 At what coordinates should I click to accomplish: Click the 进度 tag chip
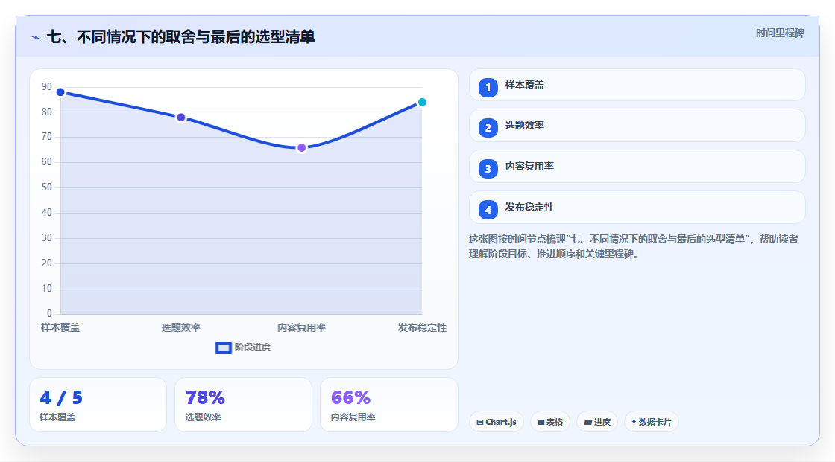click(x=597, y=422)
